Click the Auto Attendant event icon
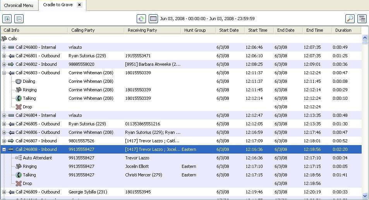Viewport: 369px width, 200px height. tap(18, 158)
